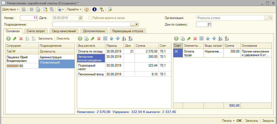Click the help question mark icon
Screen dimensions: 277x124
coord(87,9)
